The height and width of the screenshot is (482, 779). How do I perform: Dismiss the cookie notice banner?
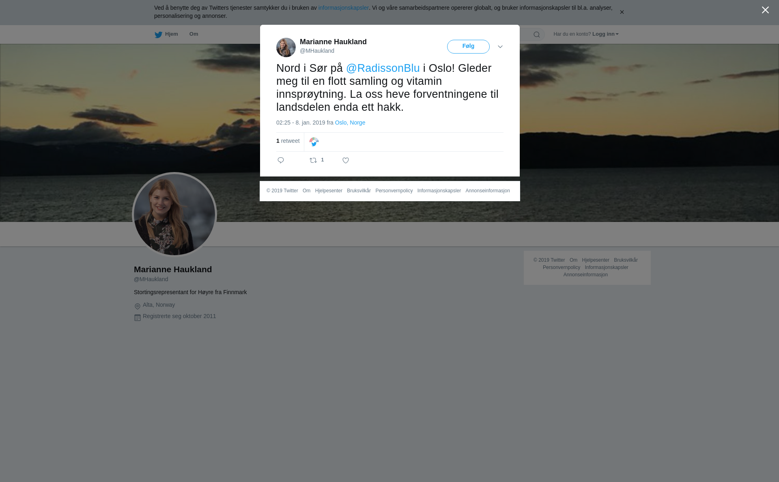point(622,12)
